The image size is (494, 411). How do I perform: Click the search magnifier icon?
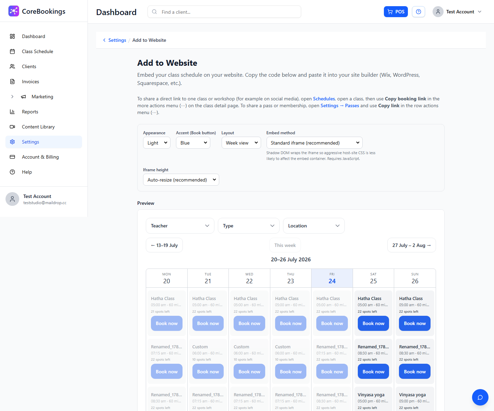coord(154,12)
